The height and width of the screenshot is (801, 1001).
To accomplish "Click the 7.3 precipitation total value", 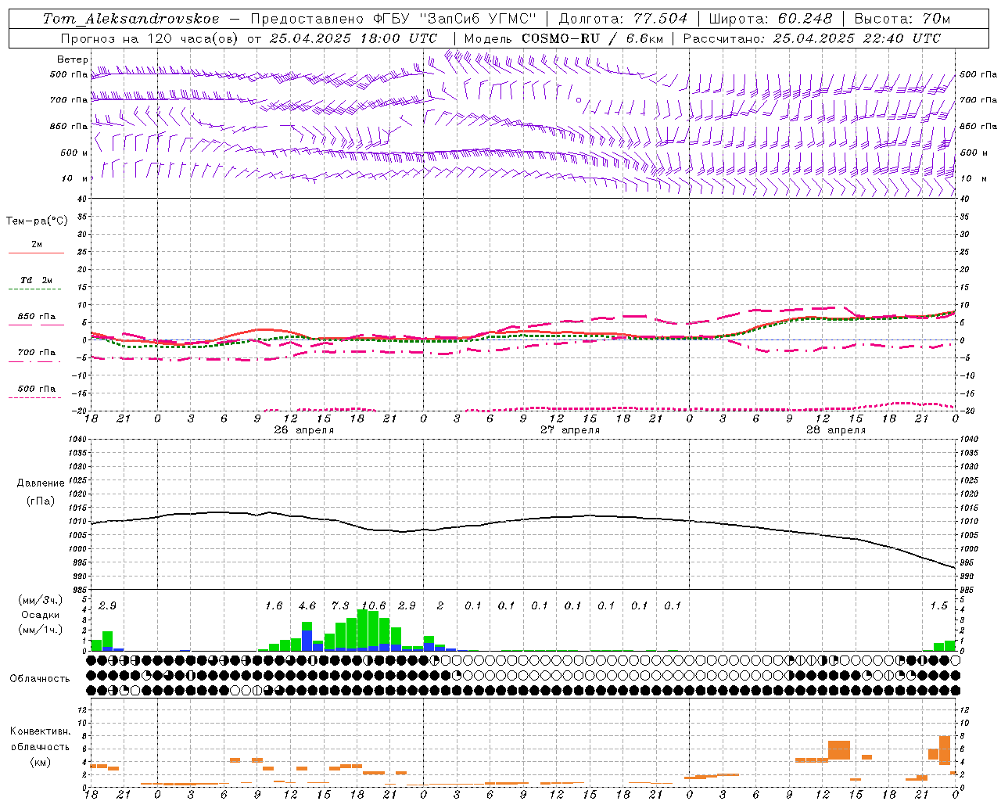I will tap(340, 605).
